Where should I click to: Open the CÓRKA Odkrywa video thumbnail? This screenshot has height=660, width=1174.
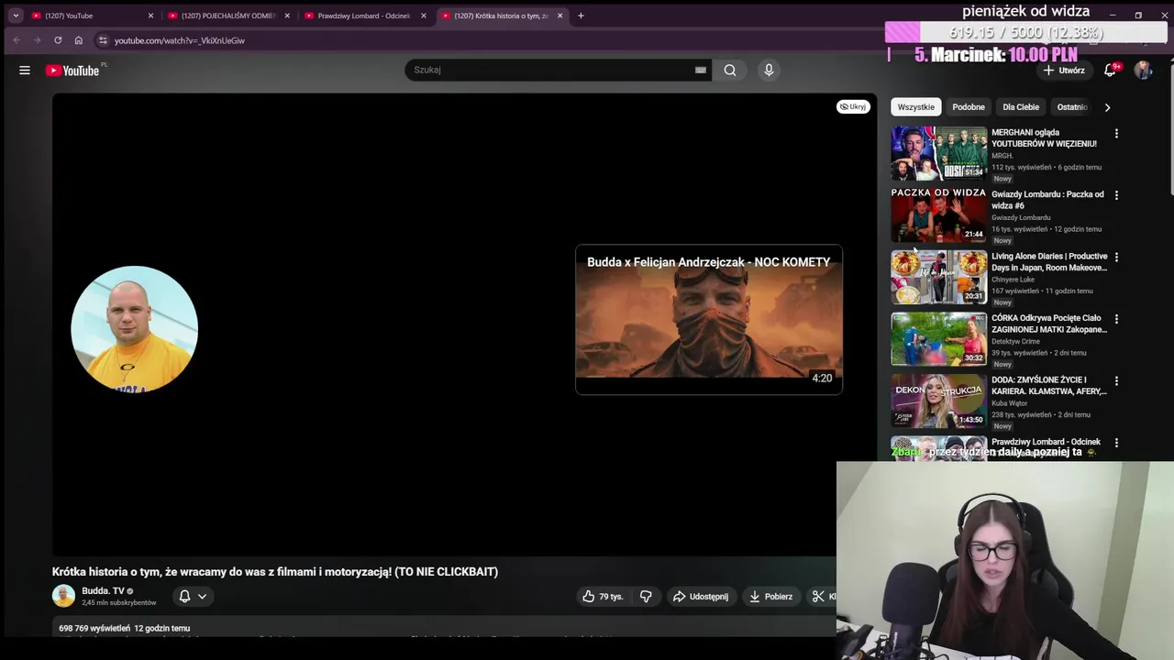point(939,338)
